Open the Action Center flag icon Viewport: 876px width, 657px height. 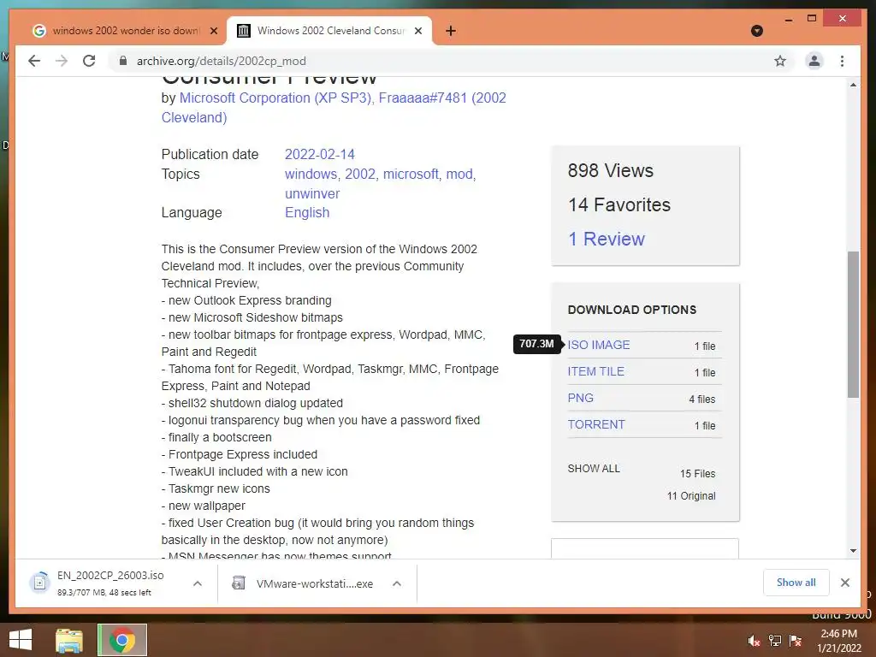[796, 641]
